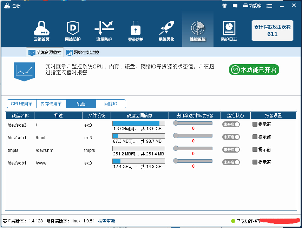The width and height of the screenshot is (302, 228).
Task: Click the tmpfs alarm threshold slider
Action: pos(193,148)
